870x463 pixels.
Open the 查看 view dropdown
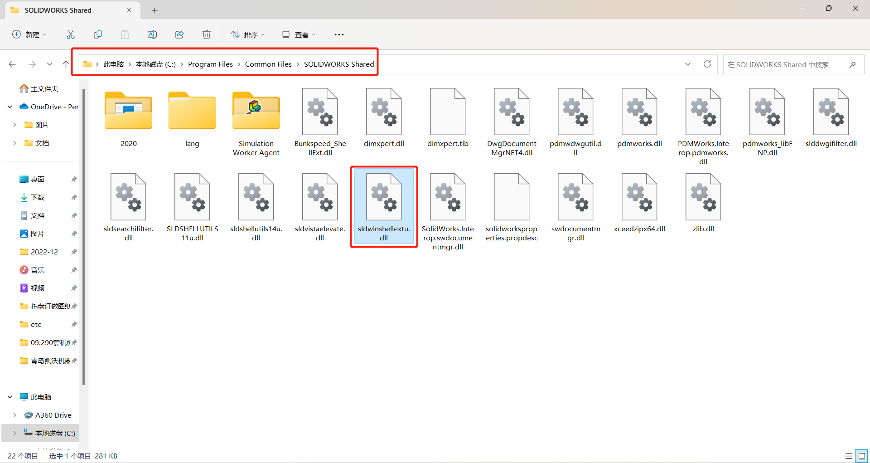coord(298,34)
